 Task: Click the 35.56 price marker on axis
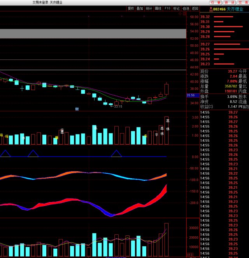[x=191, y=95]
